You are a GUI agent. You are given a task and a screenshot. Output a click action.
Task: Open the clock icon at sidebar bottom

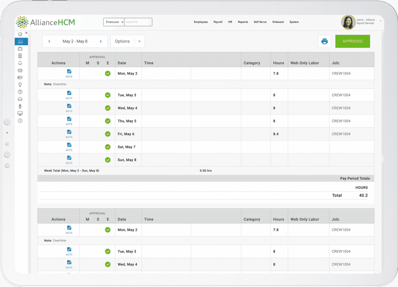(x=20, y=120)
